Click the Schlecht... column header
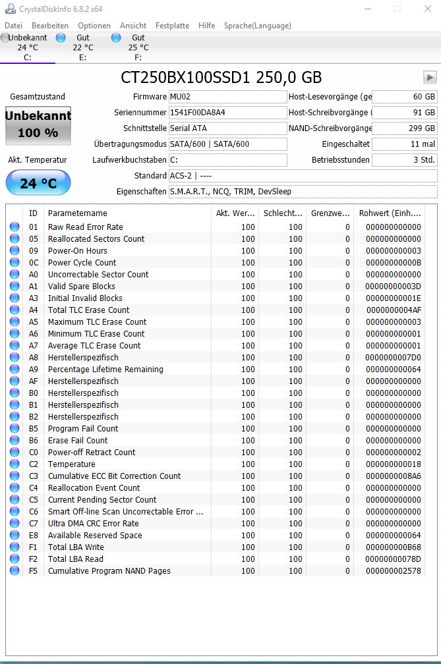 pos(283,213)
